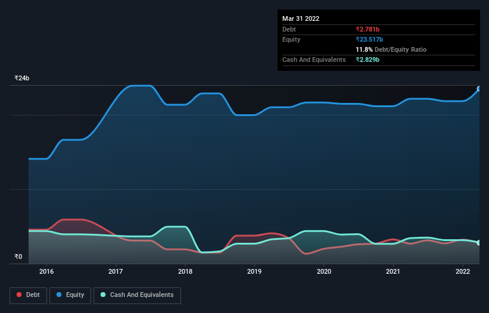Select the 2021 x-axis label
The height and width of the screenshot is (313, 489).
[393, 271]
